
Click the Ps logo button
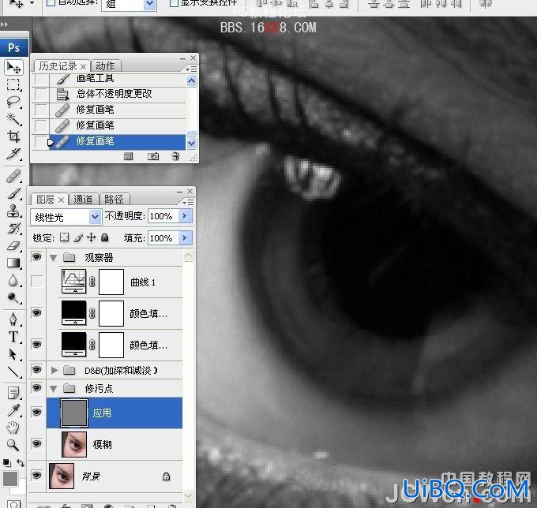click(x=13, y=47)
